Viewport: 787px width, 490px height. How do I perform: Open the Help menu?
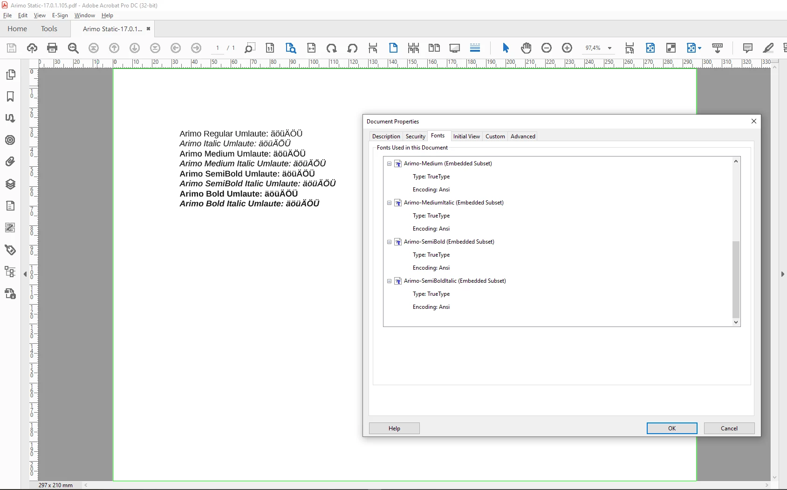[107, 15]
